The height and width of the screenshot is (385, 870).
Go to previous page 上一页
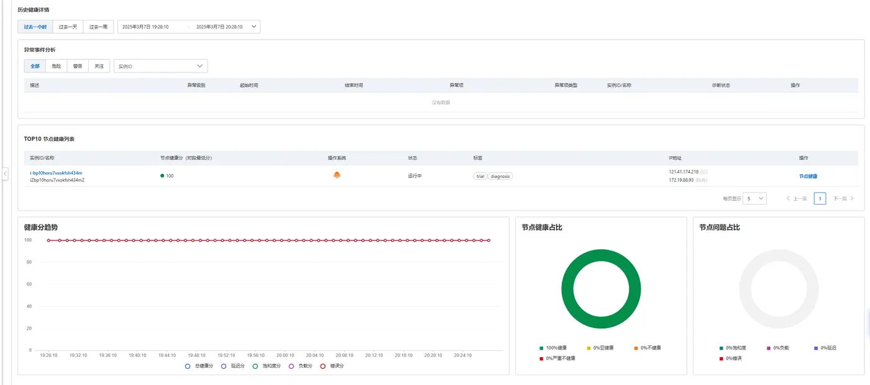click(797, 198)
